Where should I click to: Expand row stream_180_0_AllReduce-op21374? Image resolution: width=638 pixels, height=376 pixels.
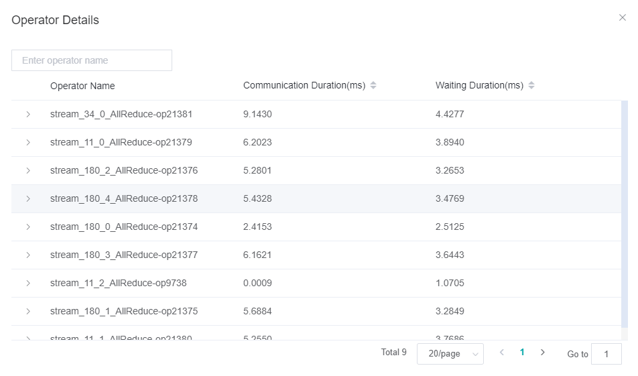(28, 227)
